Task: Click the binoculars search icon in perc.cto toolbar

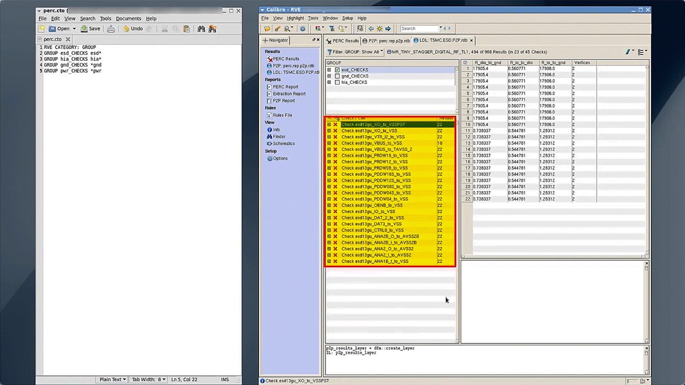Action: [x=202, y=29]
